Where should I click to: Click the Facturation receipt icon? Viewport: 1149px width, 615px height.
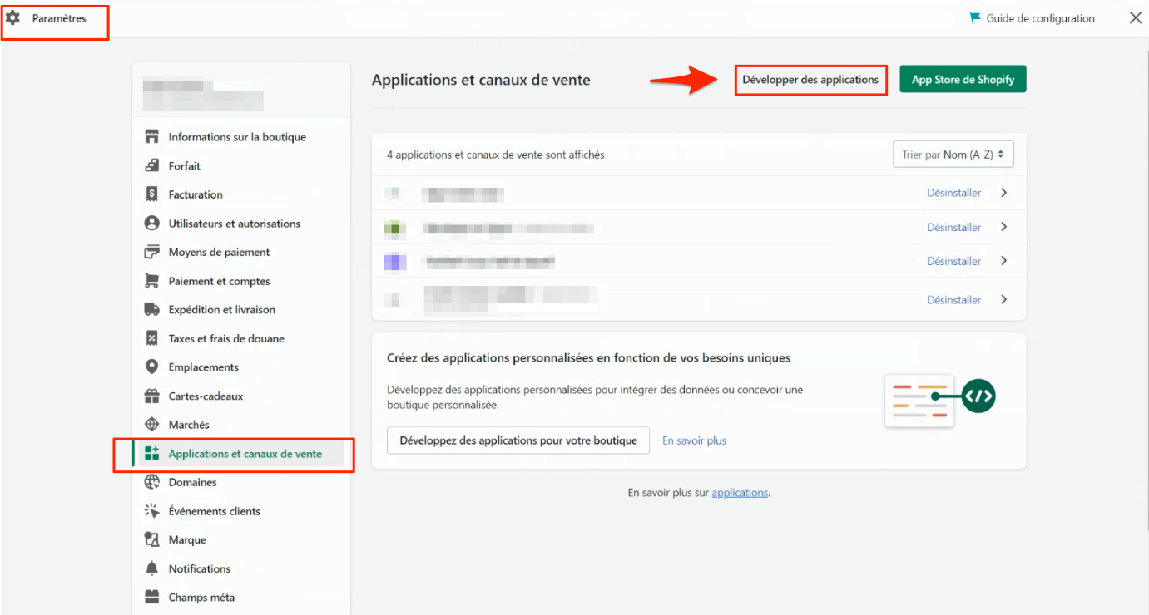(x=151, y=194)
